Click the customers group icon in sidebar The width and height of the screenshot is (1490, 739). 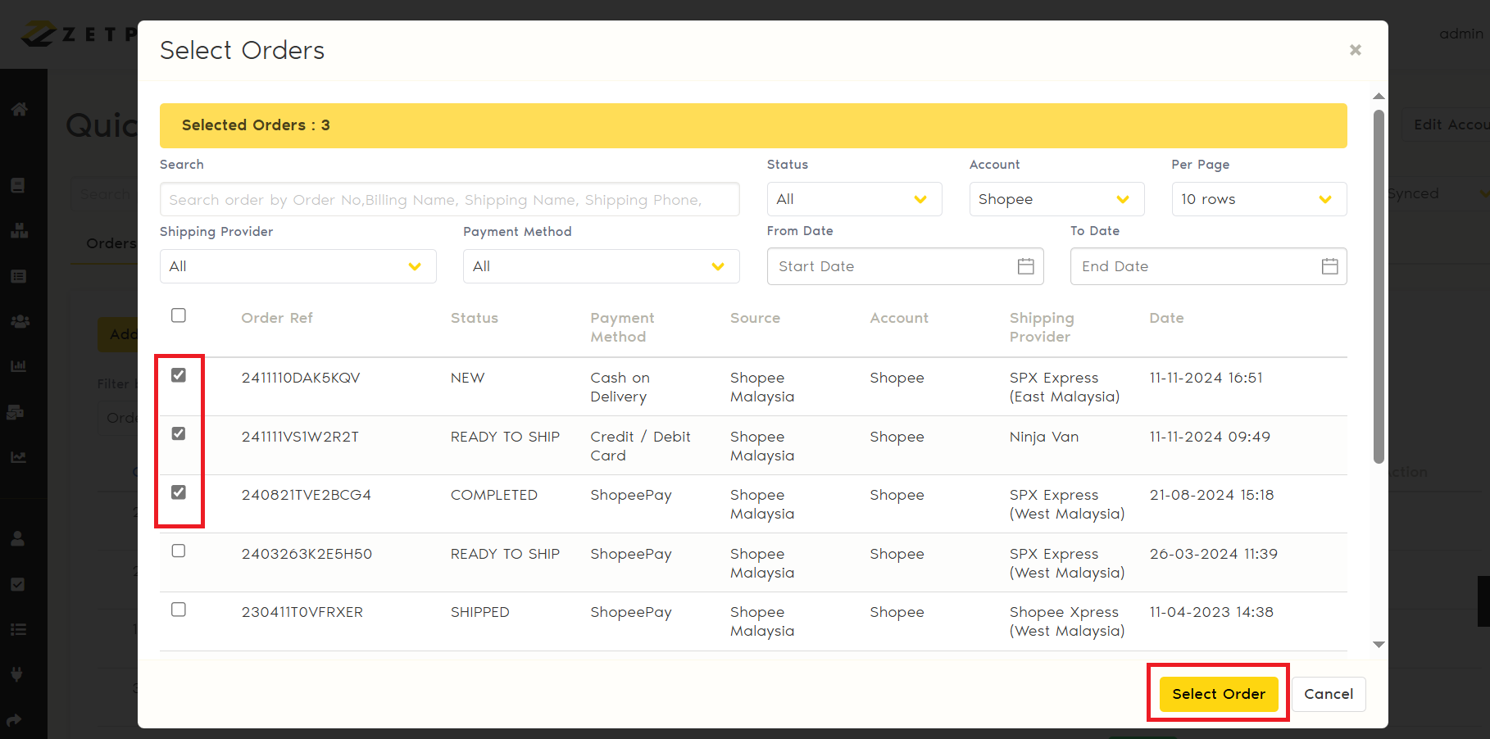pos(20,321)
